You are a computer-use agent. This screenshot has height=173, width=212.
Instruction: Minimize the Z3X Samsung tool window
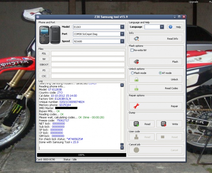[x=175, y=17]
